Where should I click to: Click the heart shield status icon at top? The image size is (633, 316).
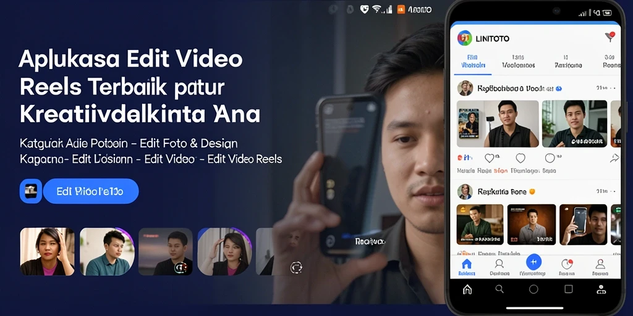(x=363, y=9)
